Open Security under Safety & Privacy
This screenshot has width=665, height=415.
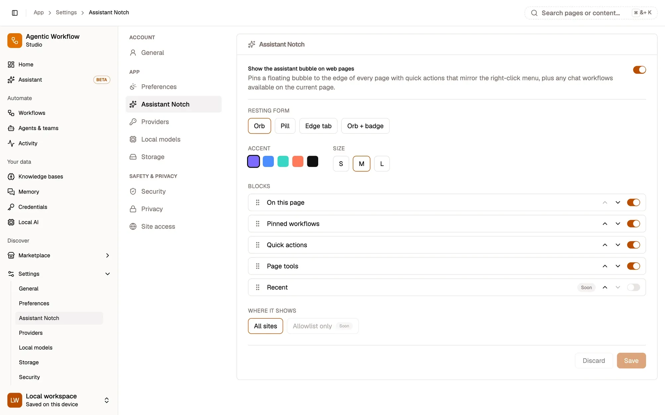point(174,192)
